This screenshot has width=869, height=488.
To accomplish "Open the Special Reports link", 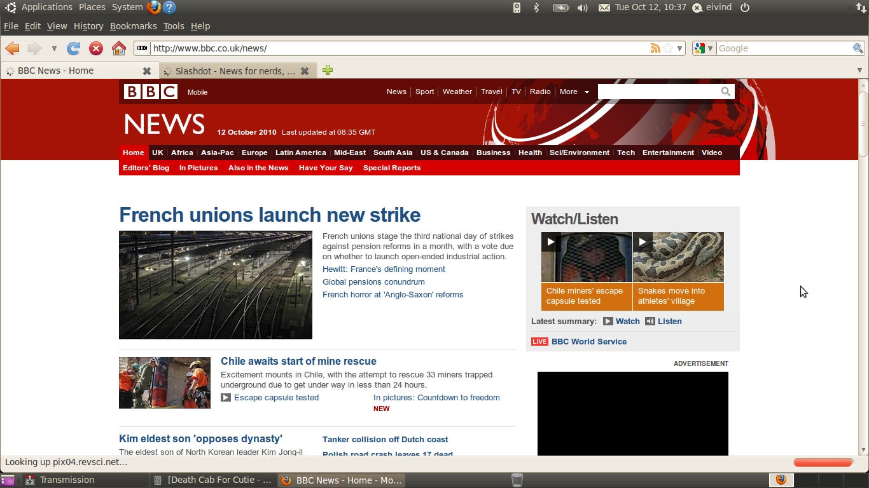I will tap(392, 168).
